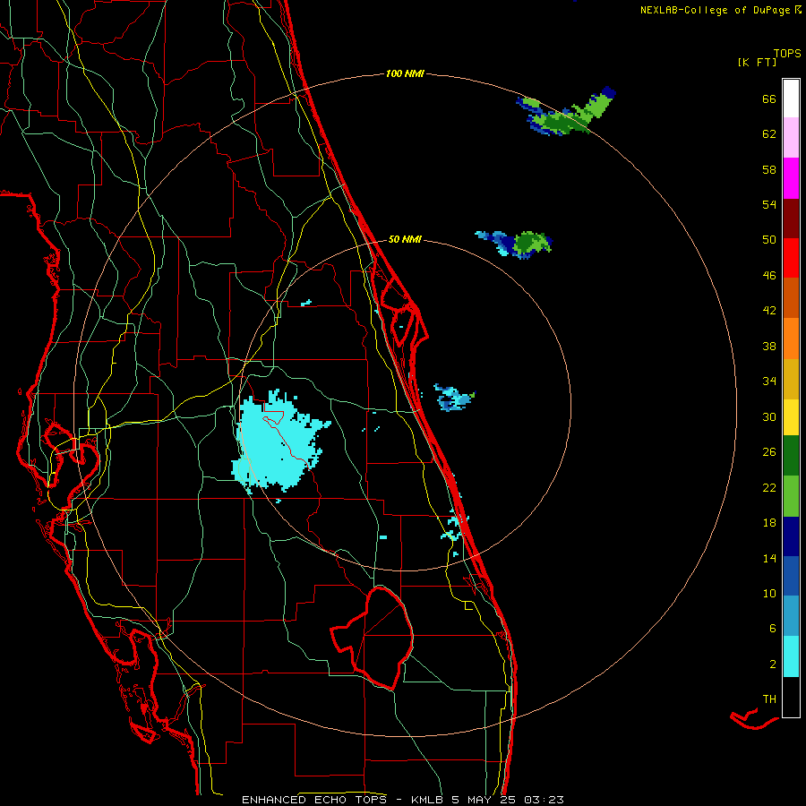The width and height of the screenshot is (806, 806).
Task: Pick the cyan 2 kft legend swatch
Action: click(791, 656)
